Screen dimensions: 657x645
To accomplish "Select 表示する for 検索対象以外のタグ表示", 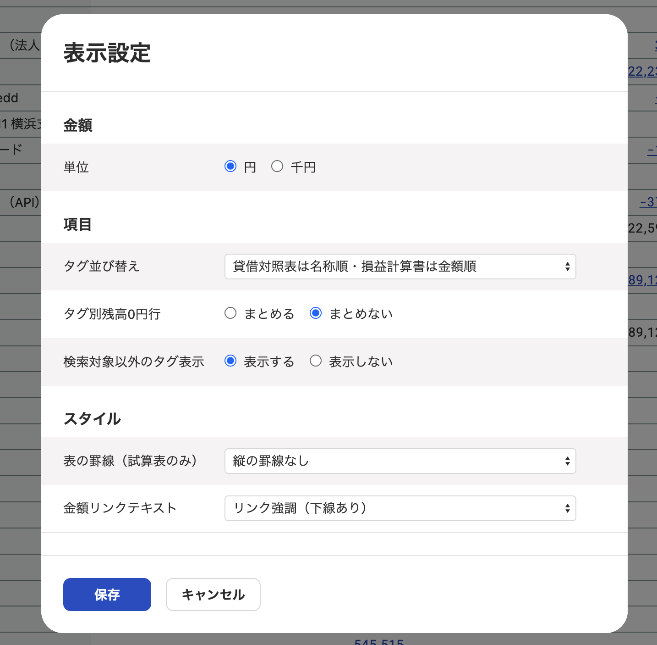I will 230,361.
